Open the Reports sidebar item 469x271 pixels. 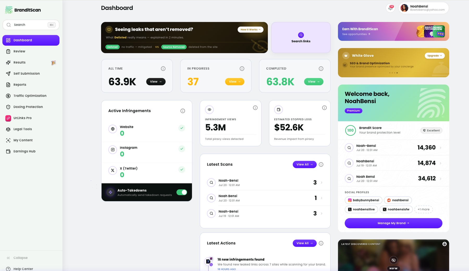31,85
